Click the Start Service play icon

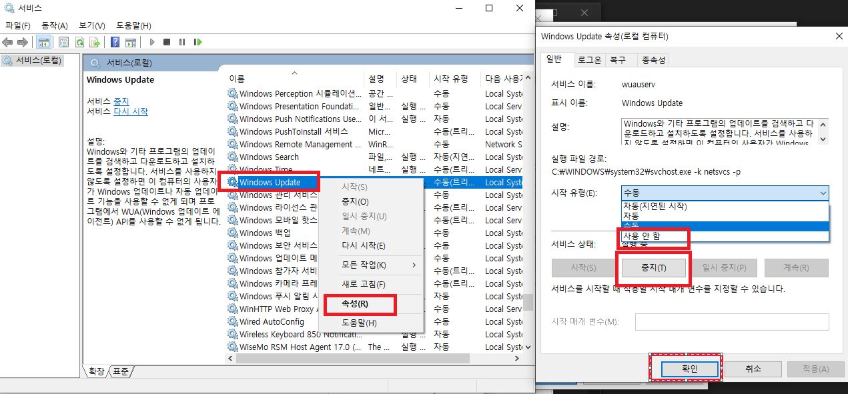pos(152,42)
